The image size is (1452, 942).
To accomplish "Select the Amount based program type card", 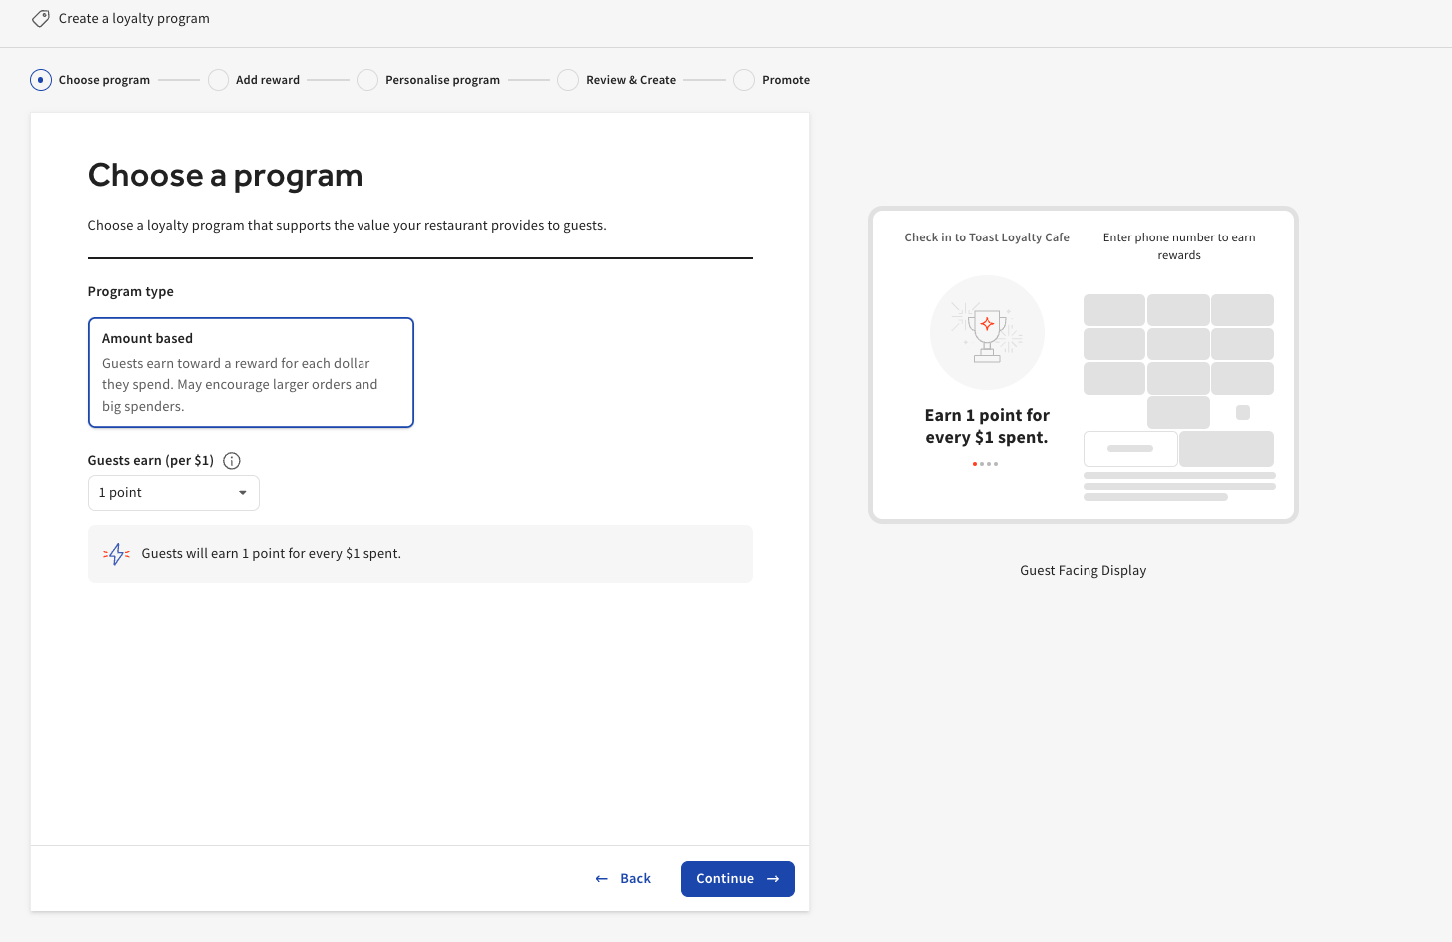I will pyautogui.click(x=251, y=372).
